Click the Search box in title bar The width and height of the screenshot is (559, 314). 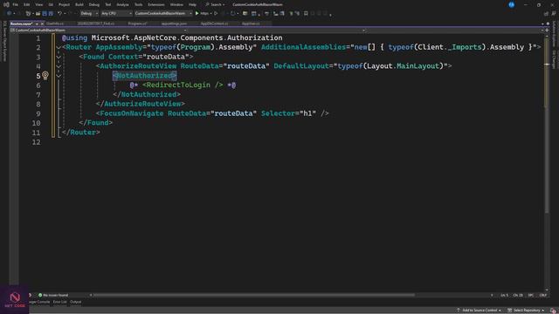[215, 4]
